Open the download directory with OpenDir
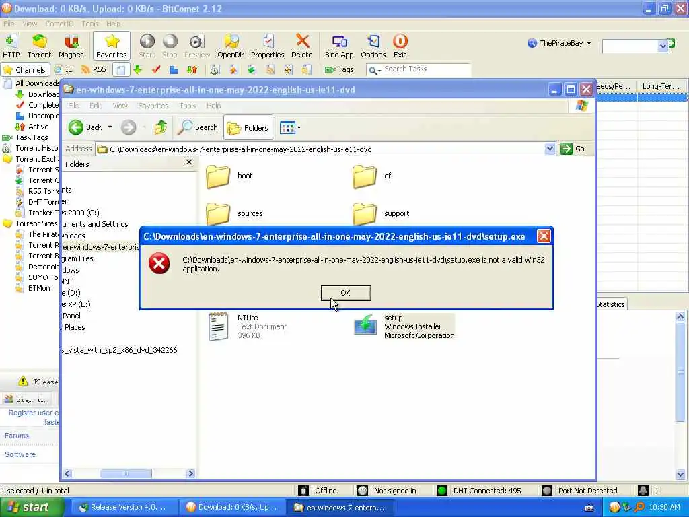 click(231, 46)
